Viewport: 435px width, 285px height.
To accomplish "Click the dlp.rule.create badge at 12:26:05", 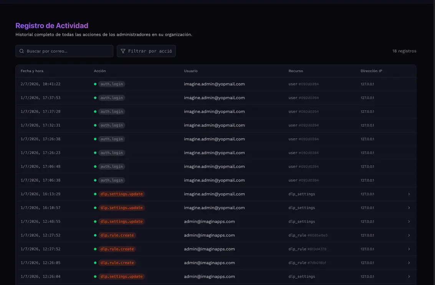I will point(117,263).
